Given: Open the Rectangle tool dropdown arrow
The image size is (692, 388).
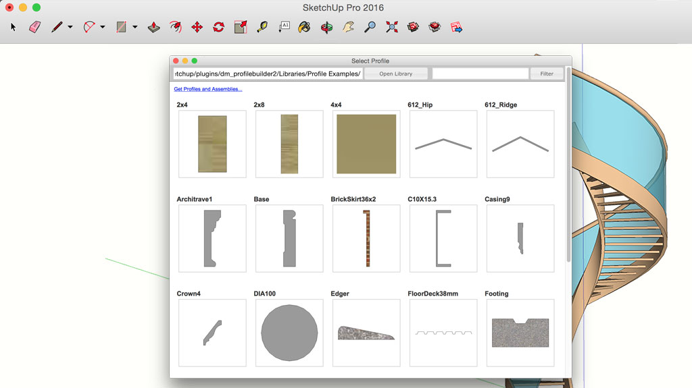Looking at the screenshot, I should tap(135, 28).
